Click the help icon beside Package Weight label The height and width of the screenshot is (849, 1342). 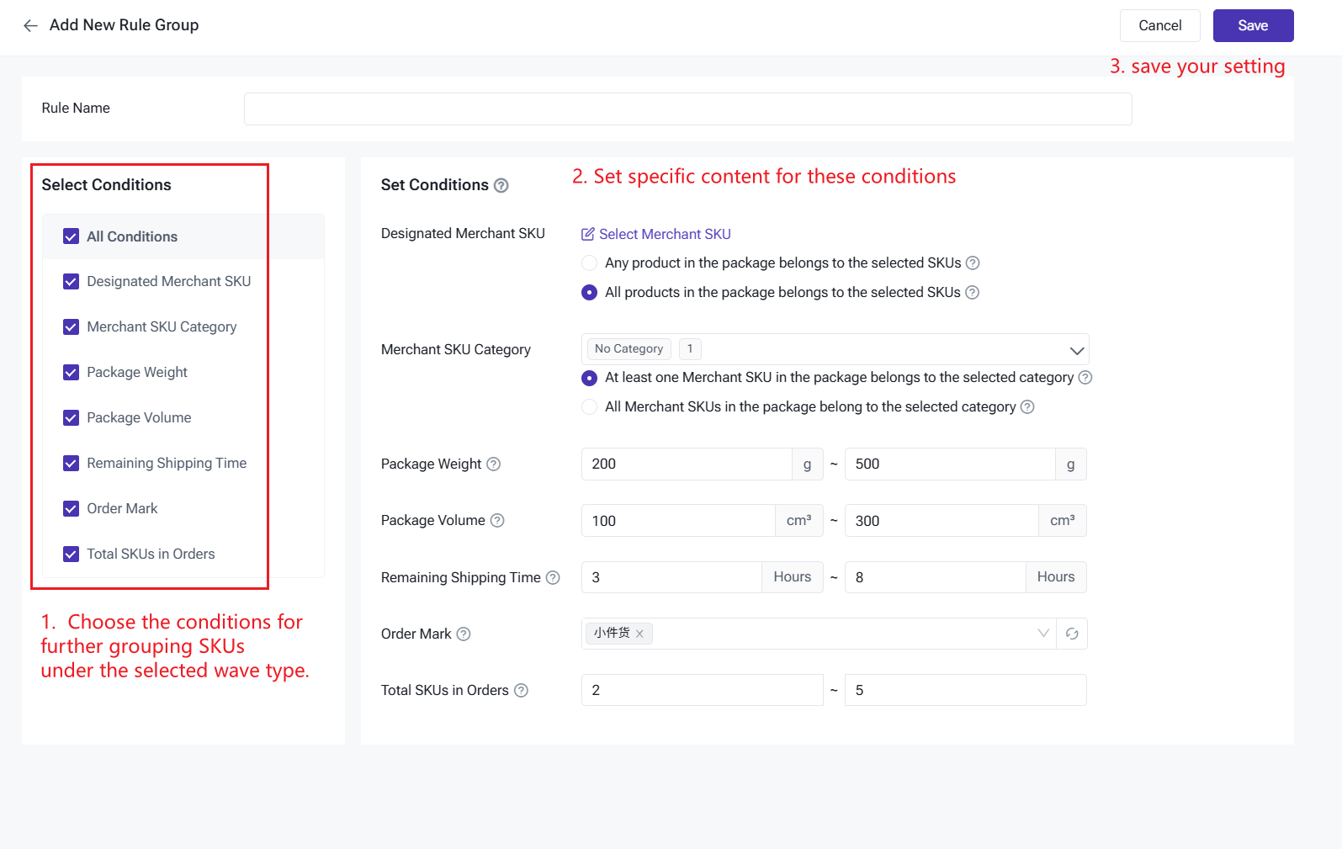(494, 464)
